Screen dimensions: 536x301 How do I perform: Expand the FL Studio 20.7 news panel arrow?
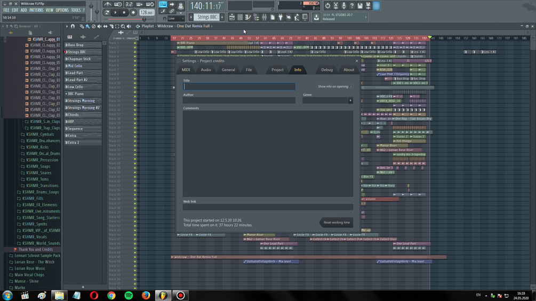point(366,17)
